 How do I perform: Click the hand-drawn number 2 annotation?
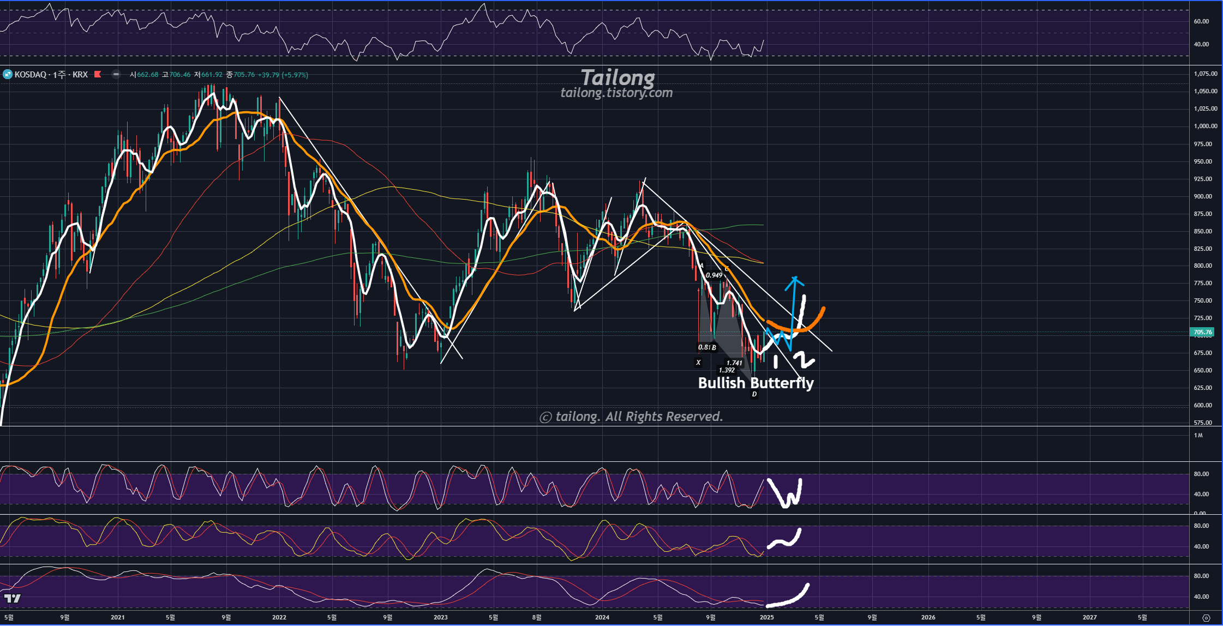(803, 360)
